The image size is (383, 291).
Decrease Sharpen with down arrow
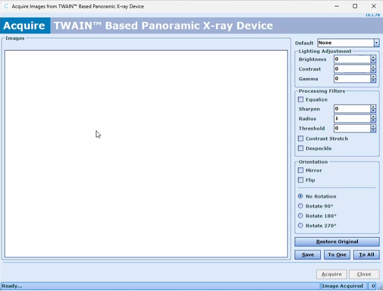click(x=373, y=111)
